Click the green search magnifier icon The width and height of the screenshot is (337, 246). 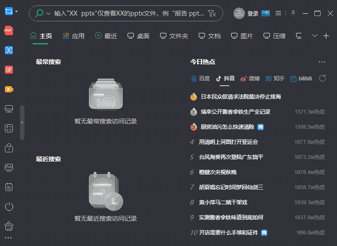click(x=39, y=13)
